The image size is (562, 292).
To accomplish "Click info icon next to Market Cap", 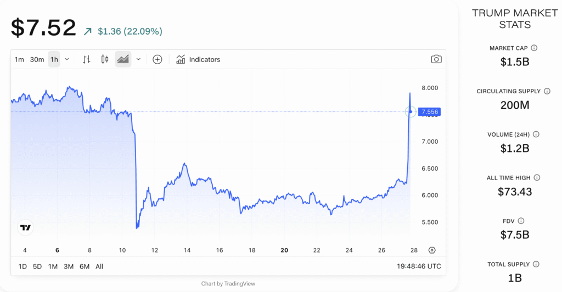I will point(534,48).
